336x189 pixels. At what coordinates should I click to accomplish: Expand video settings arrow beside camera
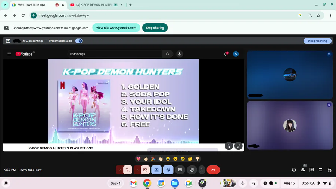coord(138,170)
